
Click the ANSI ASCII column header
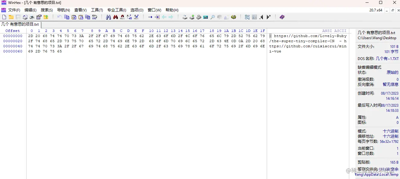(x=334, y=31)
